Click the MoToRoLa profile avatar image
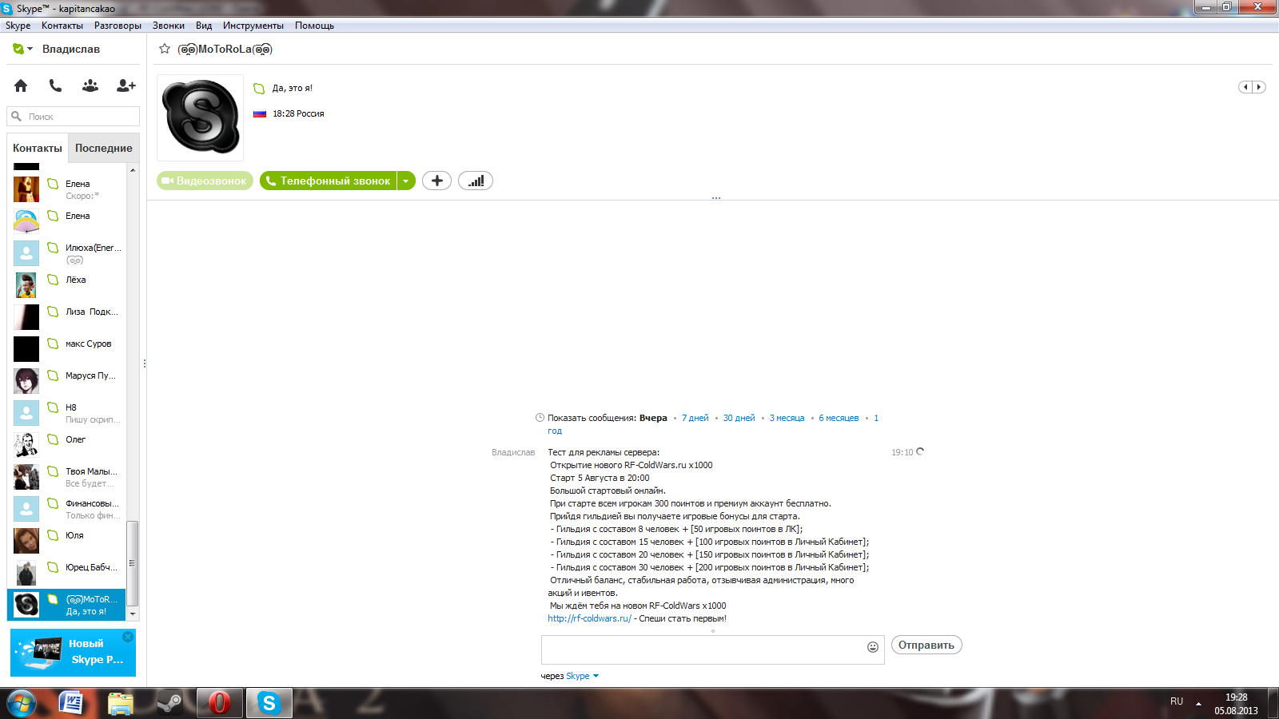 pos(201,117)
